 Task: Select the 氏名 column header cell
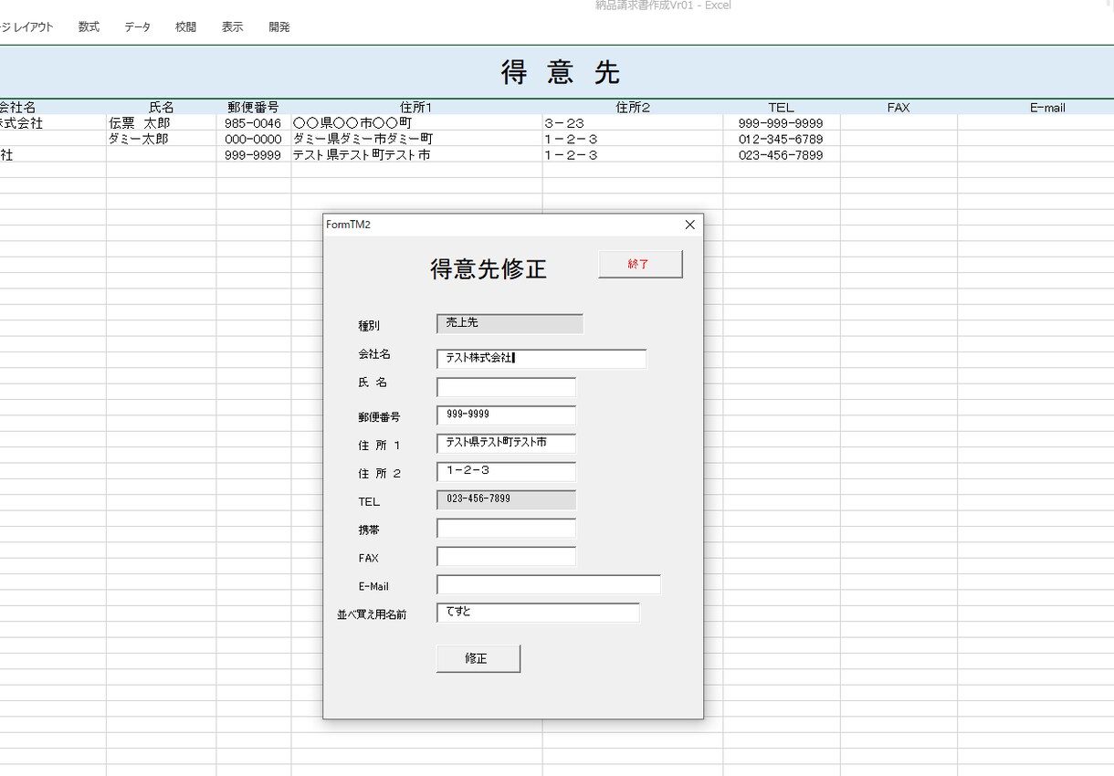click(x=162, y=107)
